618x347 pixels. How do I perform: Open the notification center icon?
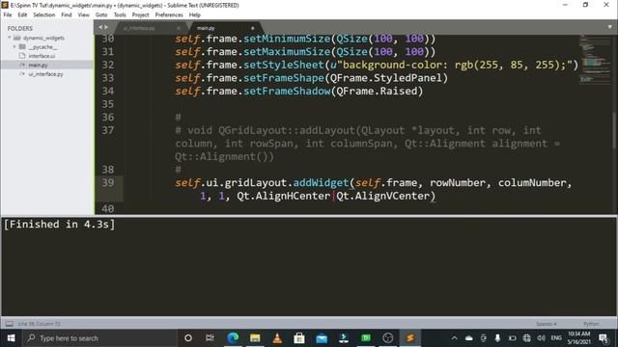(x=604, y=338)
